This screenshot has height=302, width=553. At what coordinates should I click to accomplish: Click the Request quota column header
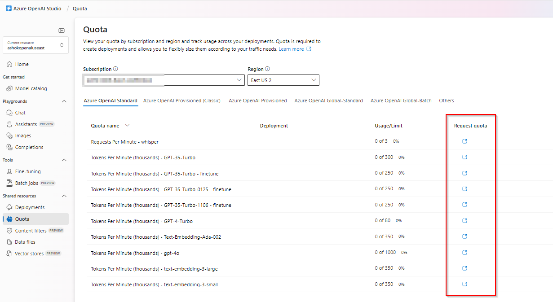[470, 126]
